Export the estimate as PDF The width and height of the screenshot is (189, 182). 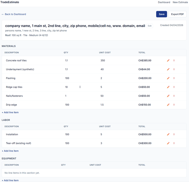pyautogui.click(x=177, y=14)
